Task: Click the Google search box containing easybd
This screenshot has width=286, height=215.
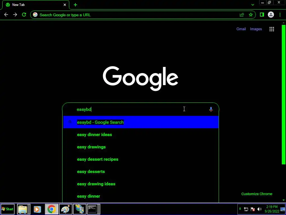Action: [140, 109]
